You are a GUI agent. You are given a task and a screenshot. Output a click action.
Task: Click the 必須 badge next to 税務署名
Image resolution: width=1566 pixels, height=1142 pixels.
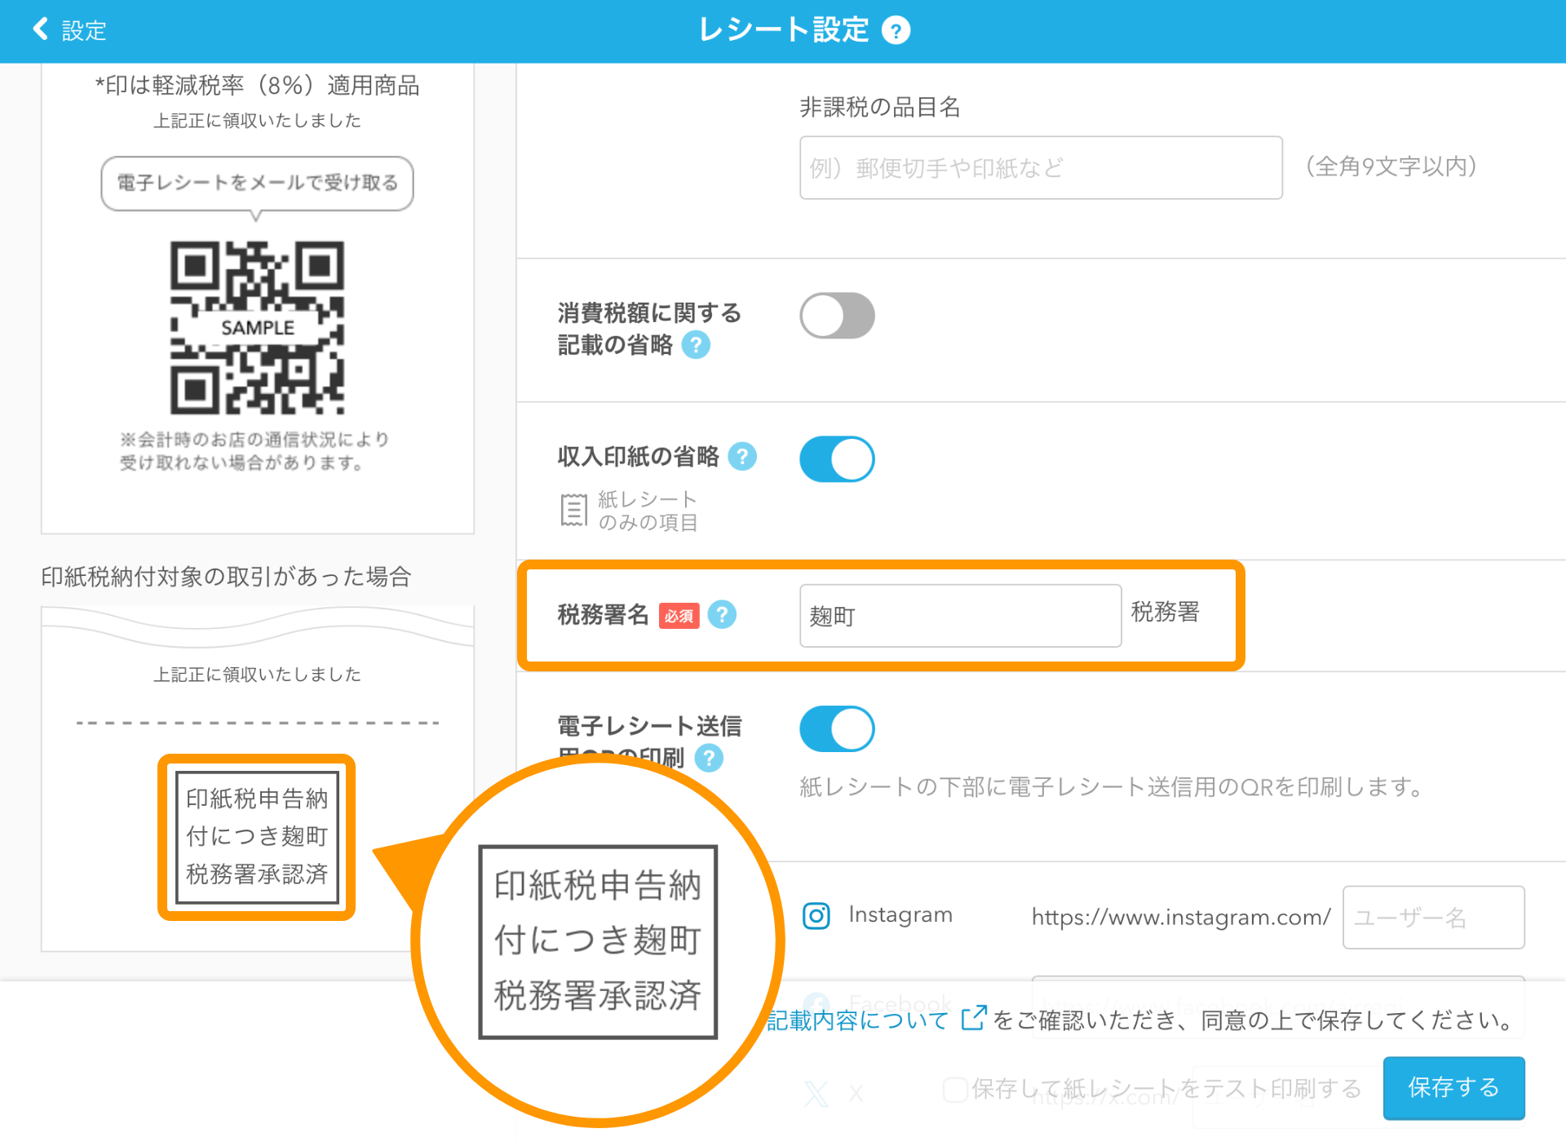pos(679,616)
